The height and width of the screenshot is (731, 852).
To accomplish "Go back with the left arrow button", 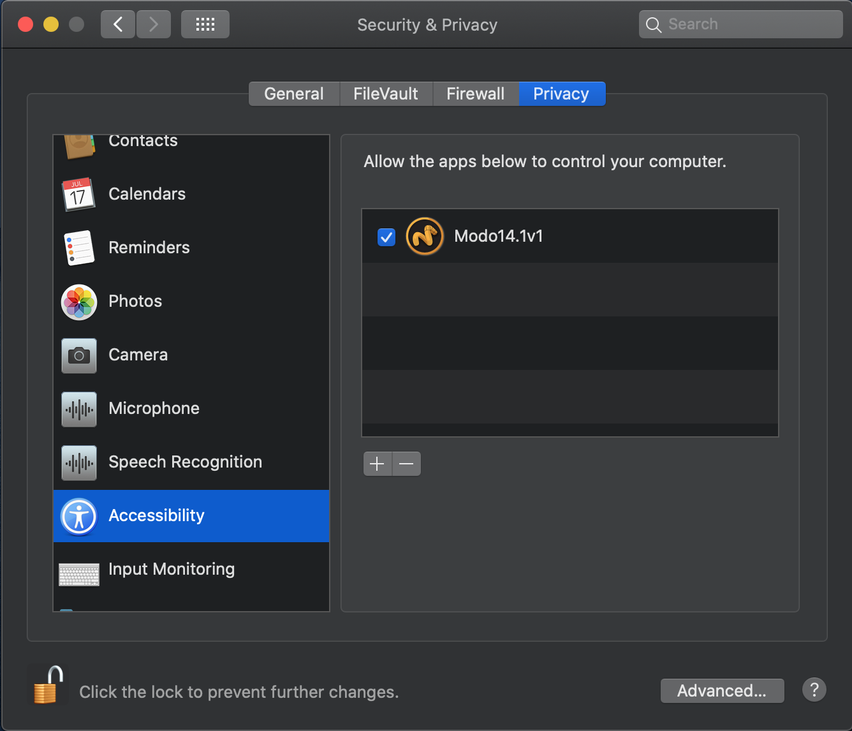I will coord(118,24).
